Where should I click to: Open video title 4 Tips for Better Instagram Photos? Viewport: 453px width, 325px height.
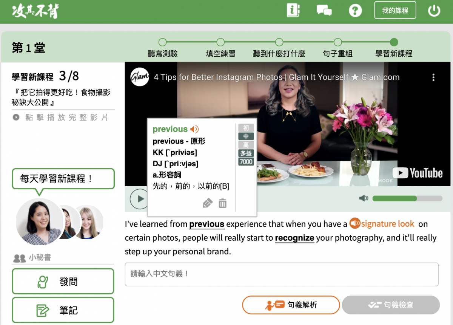(x=277, y=77)
